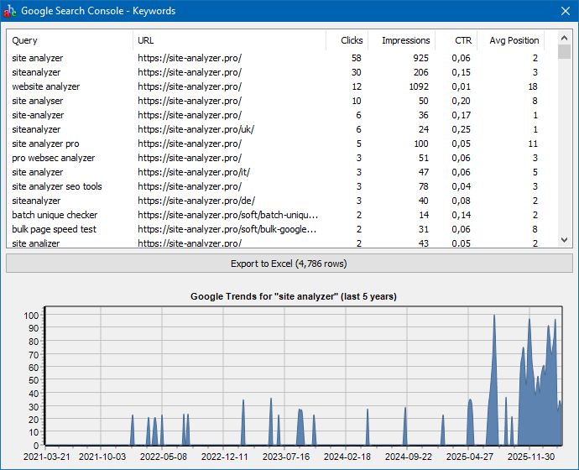Image resolution: width=579 pixels, height=470 pixels.
Task: Click the 0,20 CTR cell
Action: (462, 101)
